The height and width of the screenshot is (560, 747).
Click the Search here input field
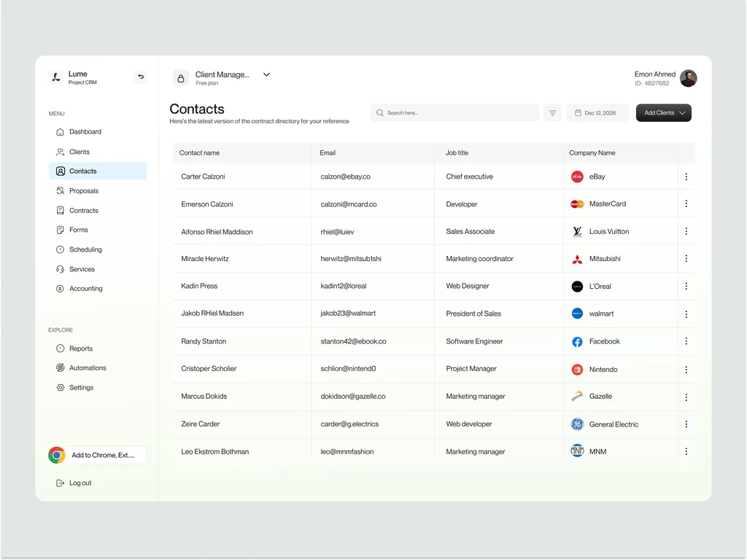click(454, 113)
